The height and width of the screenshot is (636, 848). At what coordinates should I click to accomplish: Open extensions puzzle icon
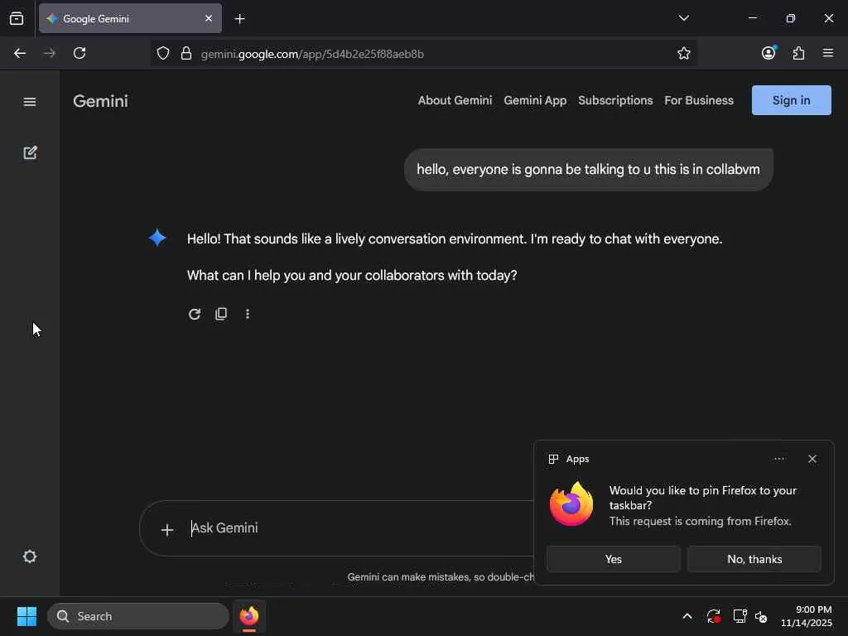coord(798,53)
